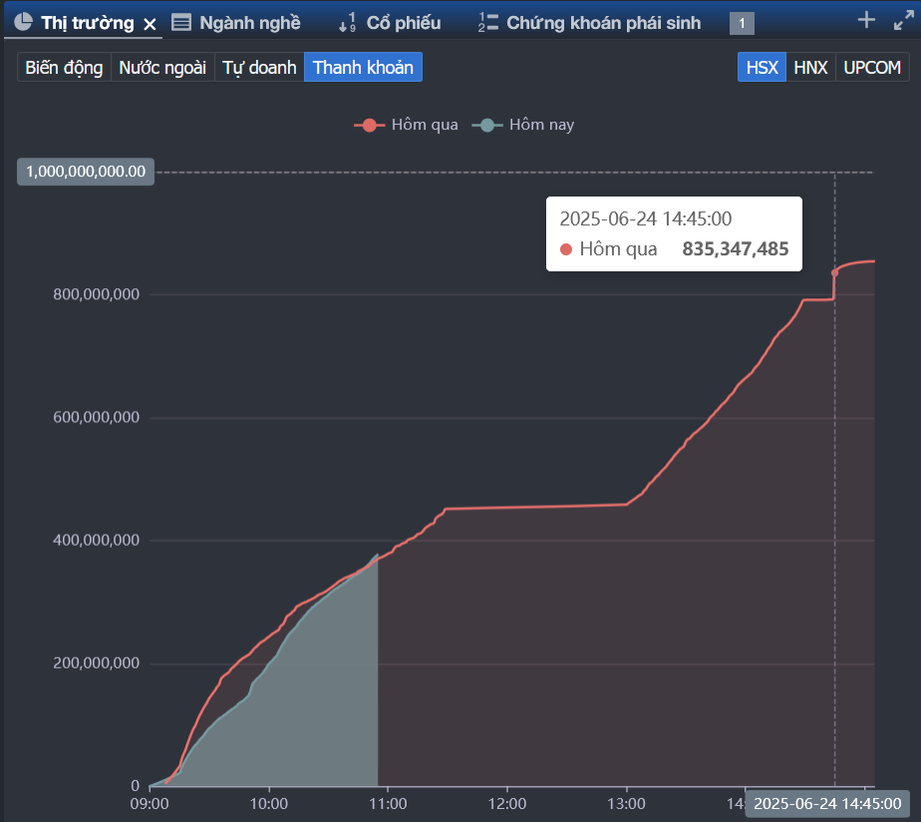The image size is (921, 822).
Task: Close the Thị trường tab
Action: click(x=150, y=23)
